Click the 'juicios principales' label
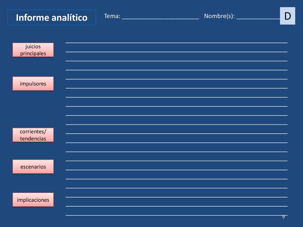This screenshot has width=303, height=227. click(33, 50)
